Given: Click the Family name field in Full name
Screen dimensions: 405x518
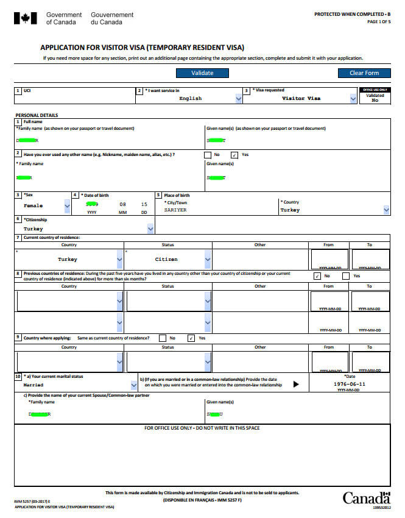Looking at the screenshot, I should 109,140.
